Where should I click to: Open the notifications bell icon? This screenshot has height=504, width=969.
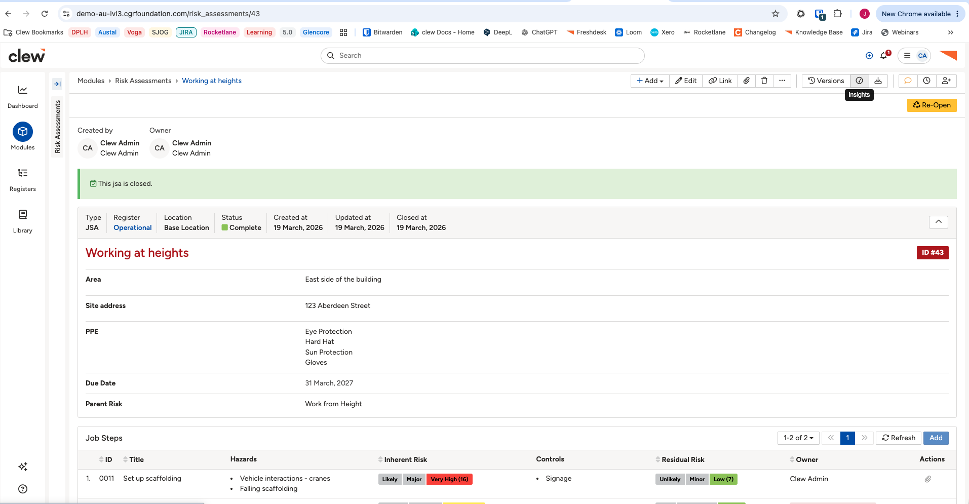[x=884, y=56]
